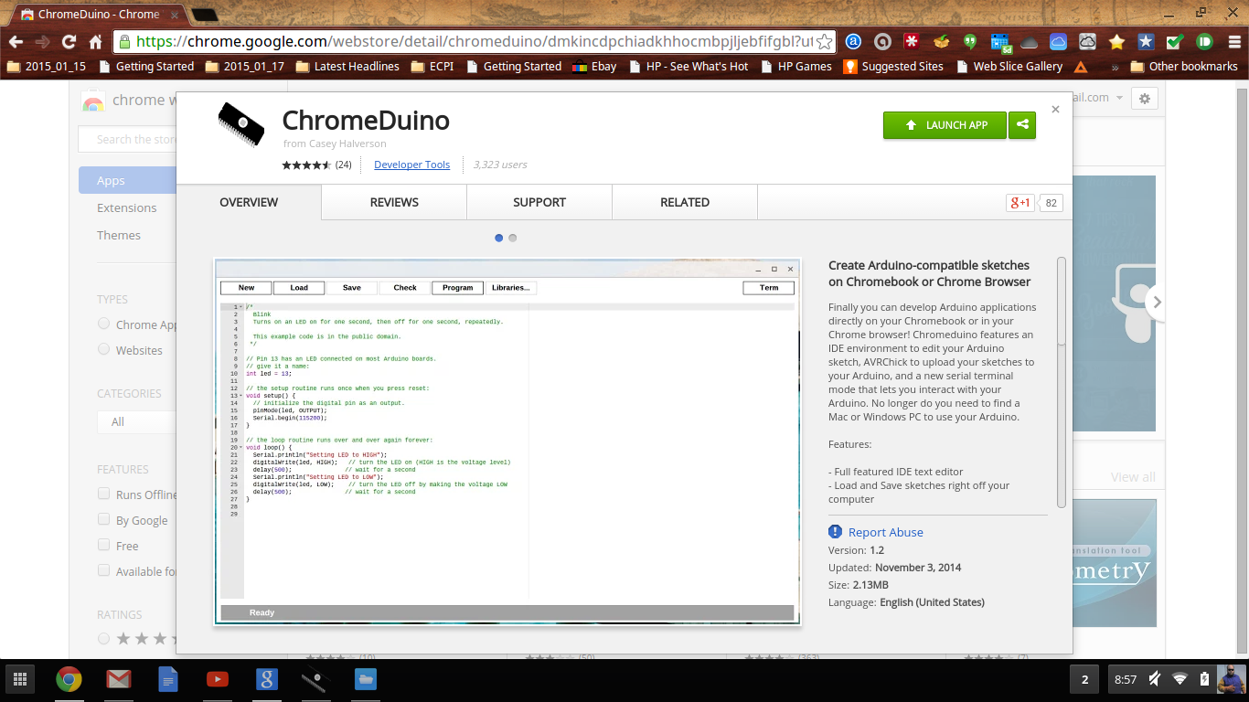Open ChromeDuino app icon on the shelf
This screenshot has width=1249, height=702.
[x=316, y=679]
